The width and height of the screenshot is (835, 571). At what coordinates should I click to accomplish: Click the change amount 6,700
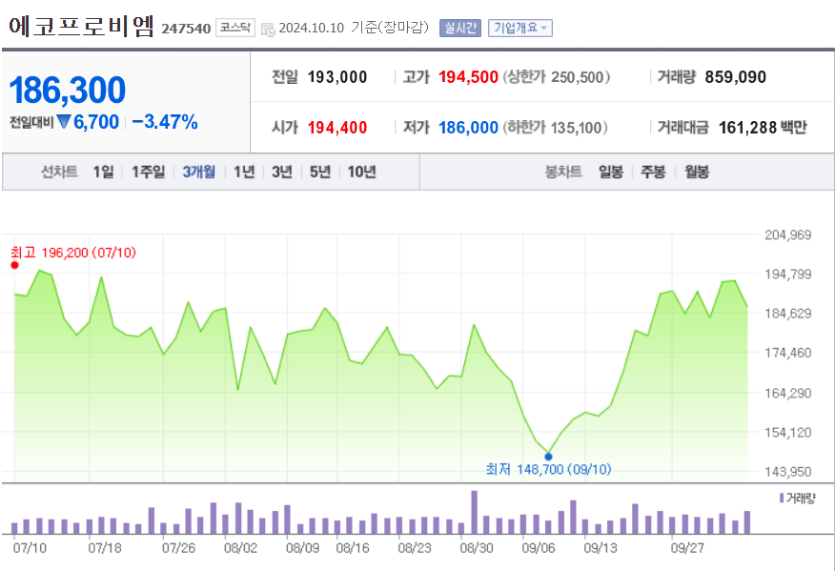[96, 122]
